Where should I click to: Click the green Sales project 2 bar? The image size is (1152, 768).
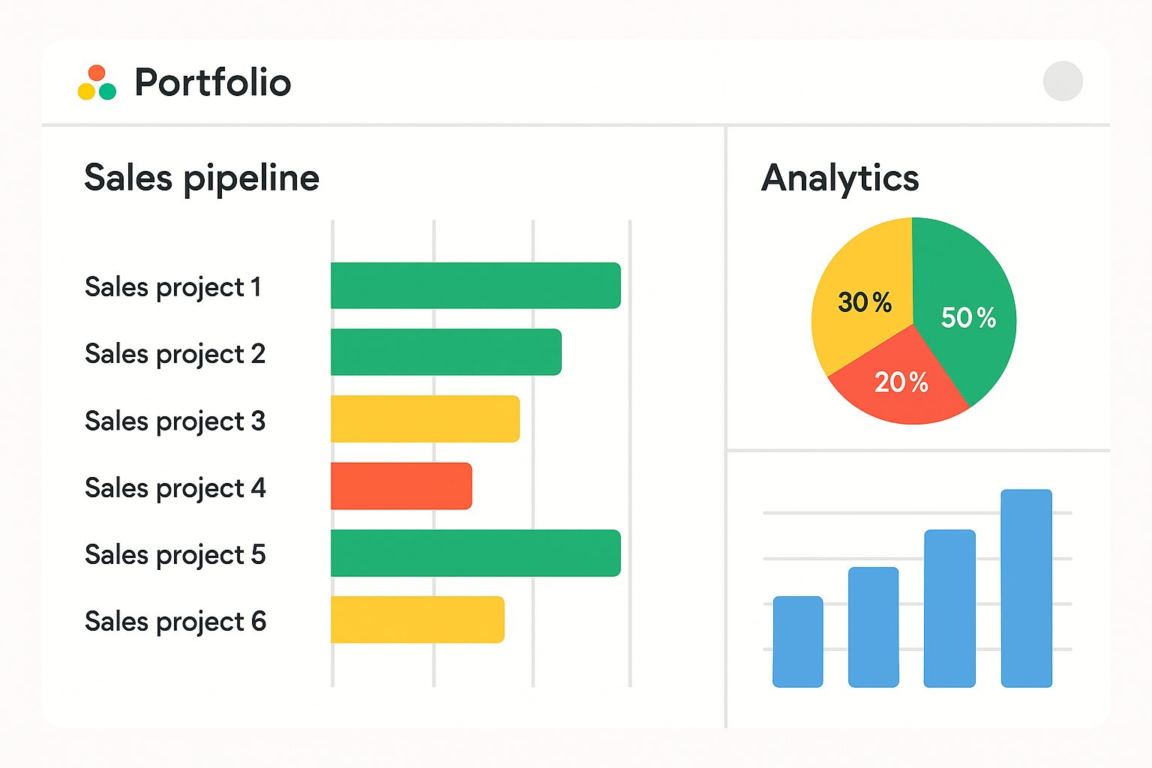pos(445,352)
